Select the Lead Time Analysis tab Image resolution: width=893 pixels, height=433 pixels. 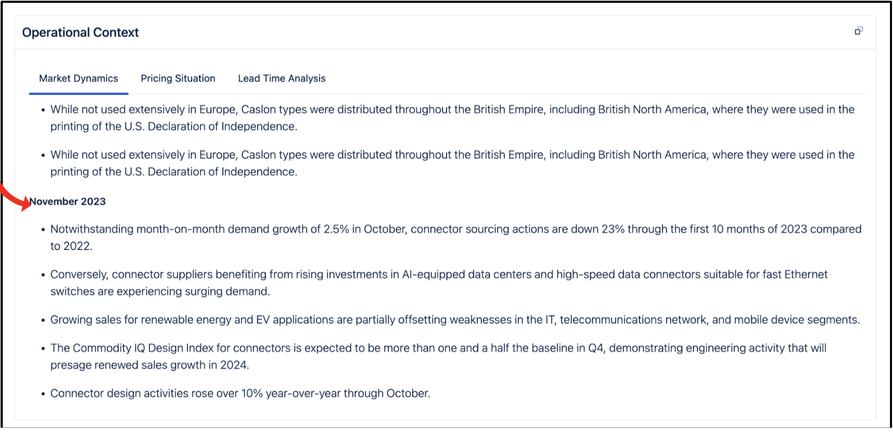(x=282, y=79)
